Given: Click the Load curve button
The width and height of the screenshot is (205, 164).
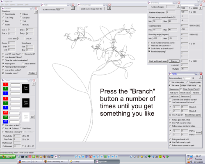Looking at the screenshot, I should 174,96.
